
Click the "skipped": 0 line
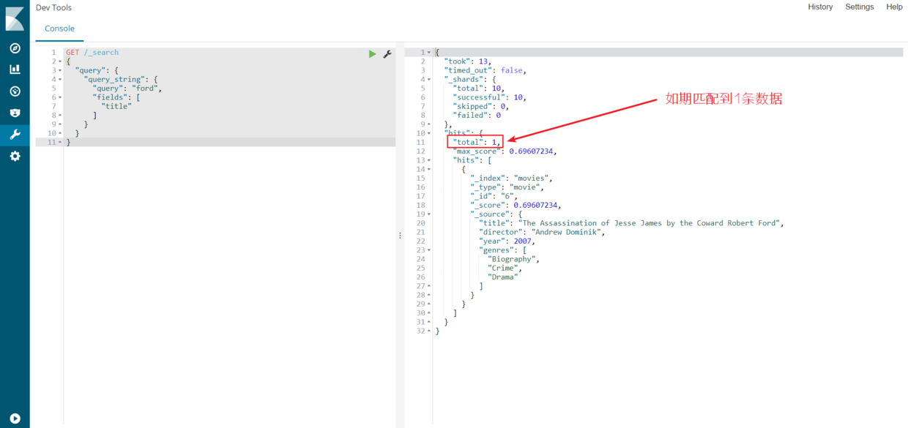pyautogui.click(x=480, y=106)
